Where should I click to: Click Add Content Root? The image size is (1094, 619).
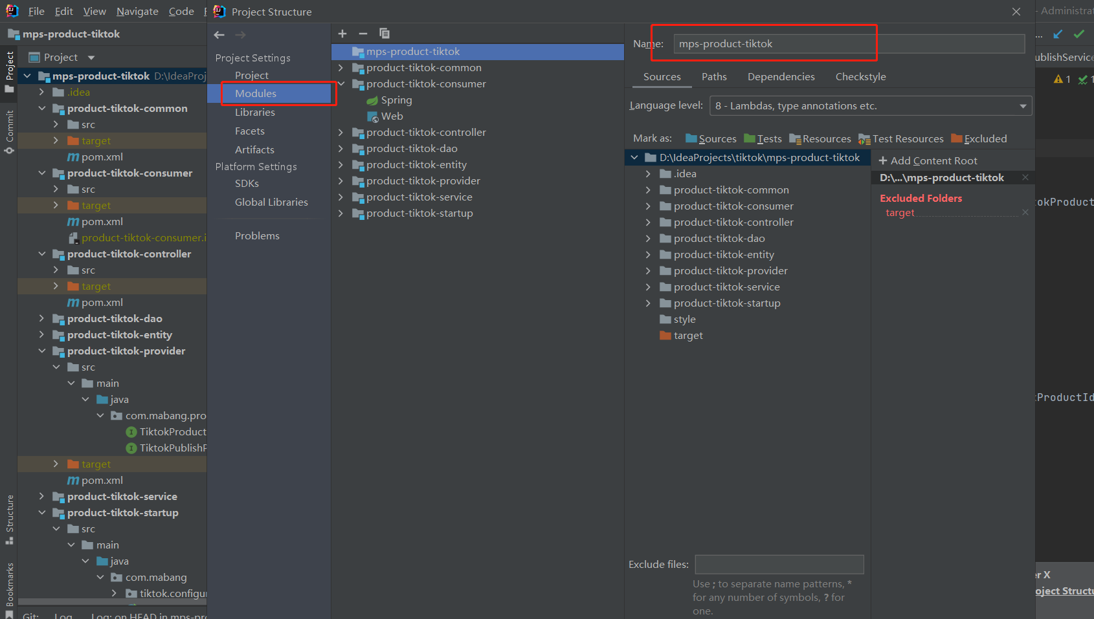(x=928, y=160)
